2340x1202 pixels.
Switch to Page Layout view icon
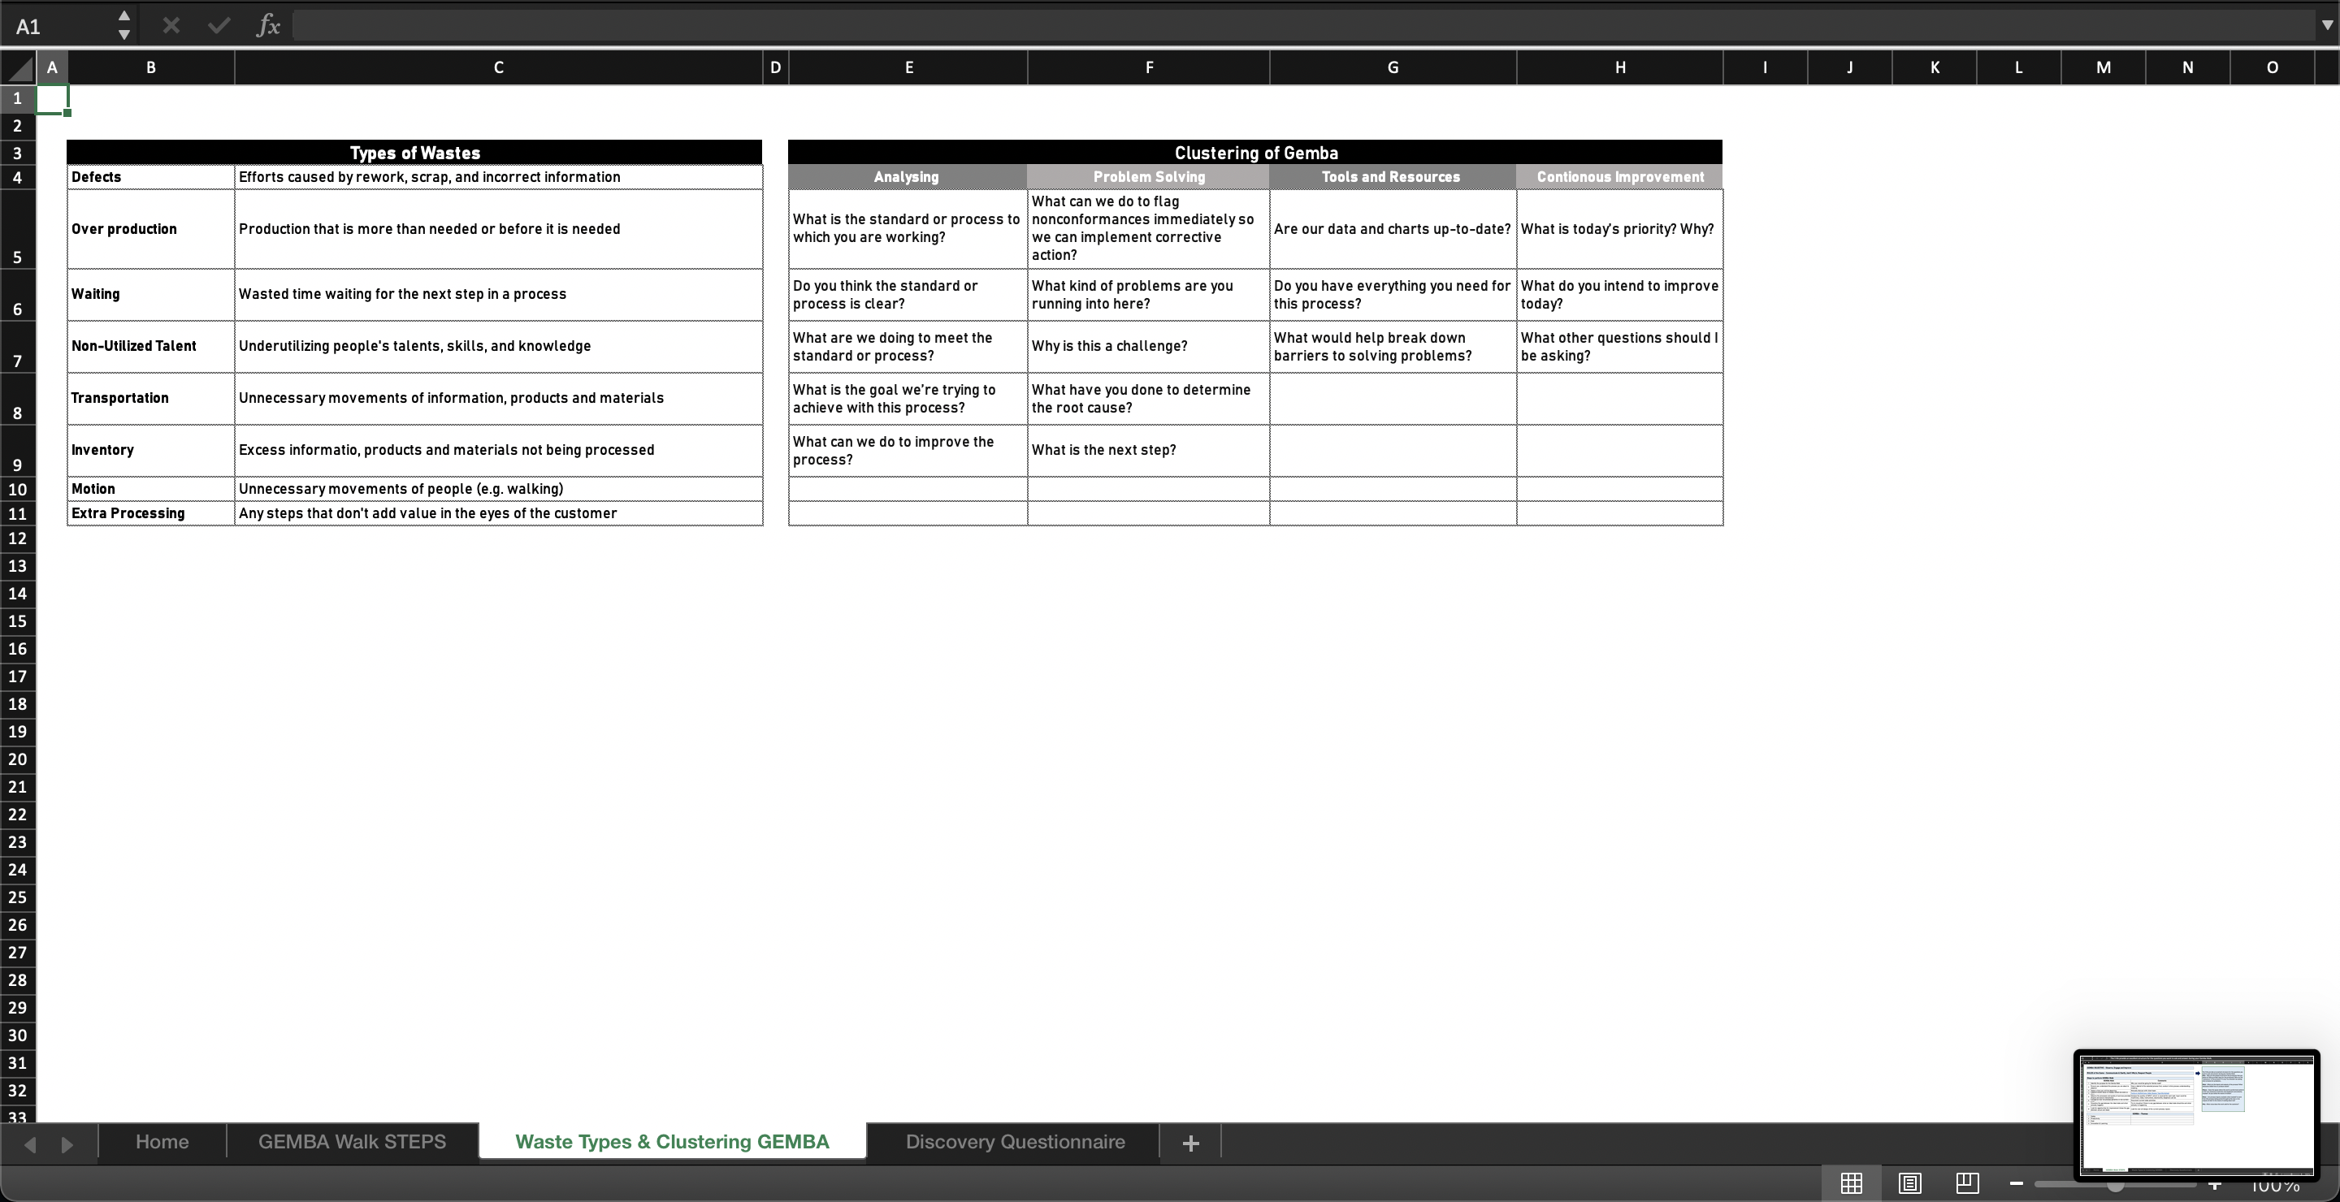pos(1909,1183)
